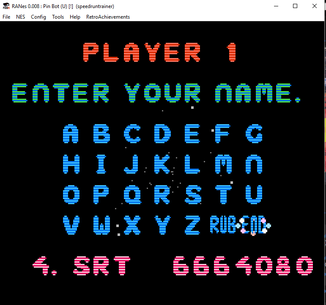Click the 6664080 high score value
The height and width of the screenshot is (305, 326).
point(243,266)
